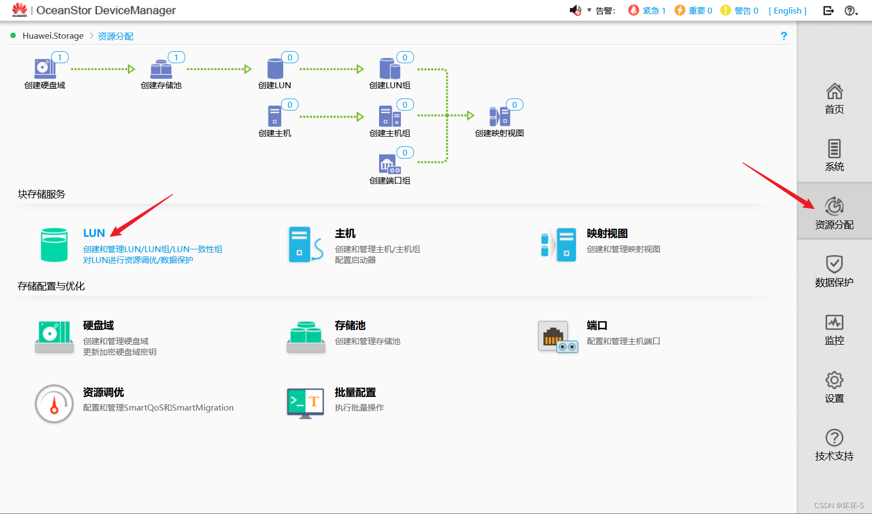Click 创建和管理映射视图 description text
Screen dimensions: 872x514
(624, 249)
